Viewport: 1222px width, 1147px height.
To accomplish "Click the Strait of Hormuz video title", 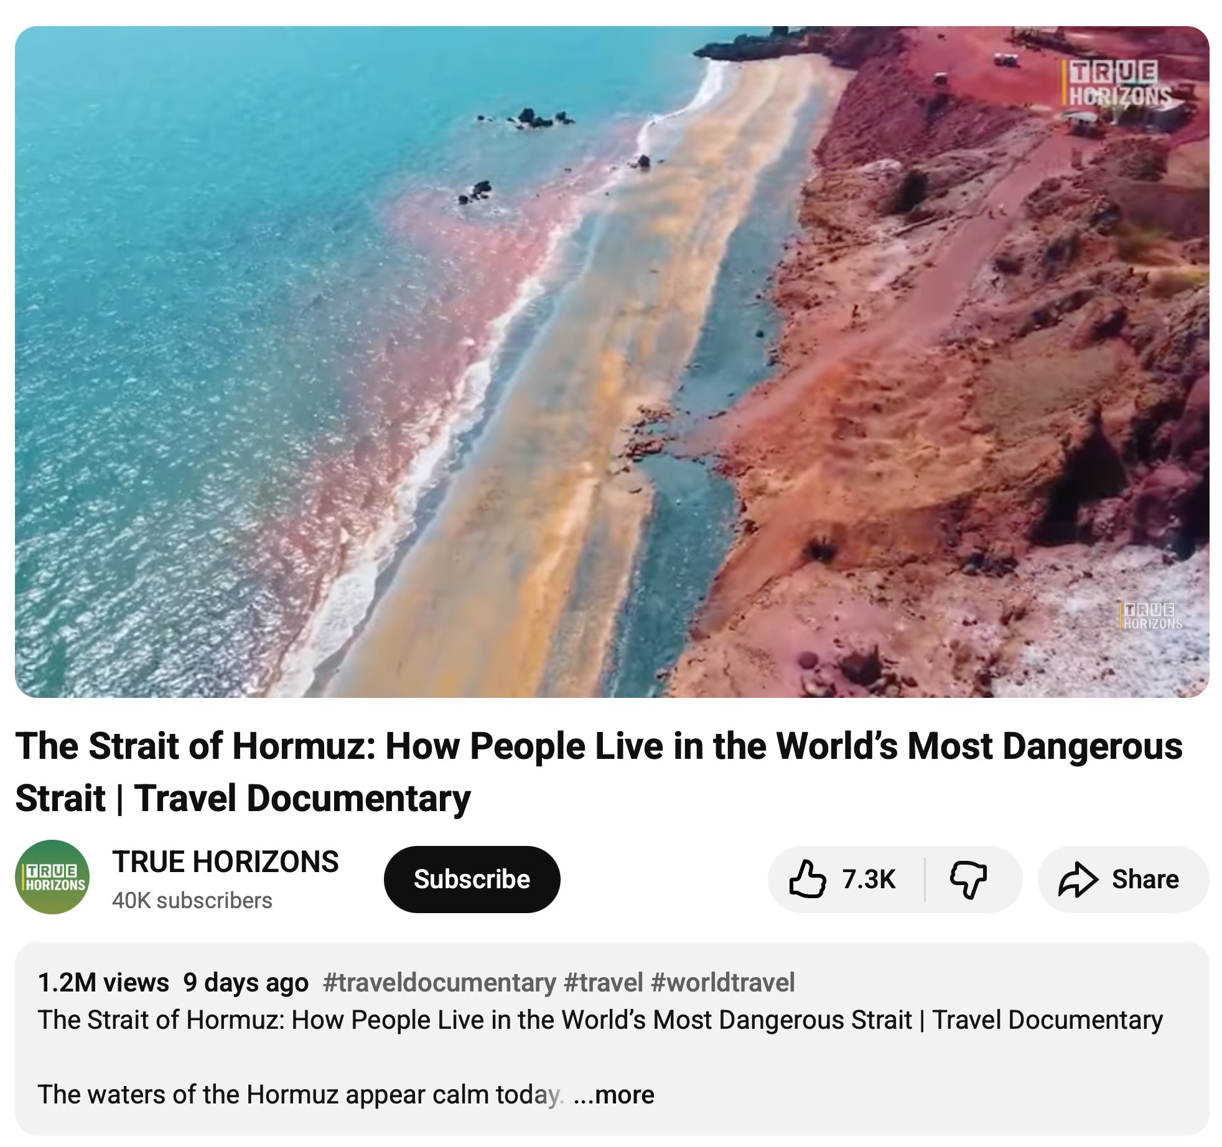I will point(599,772).
